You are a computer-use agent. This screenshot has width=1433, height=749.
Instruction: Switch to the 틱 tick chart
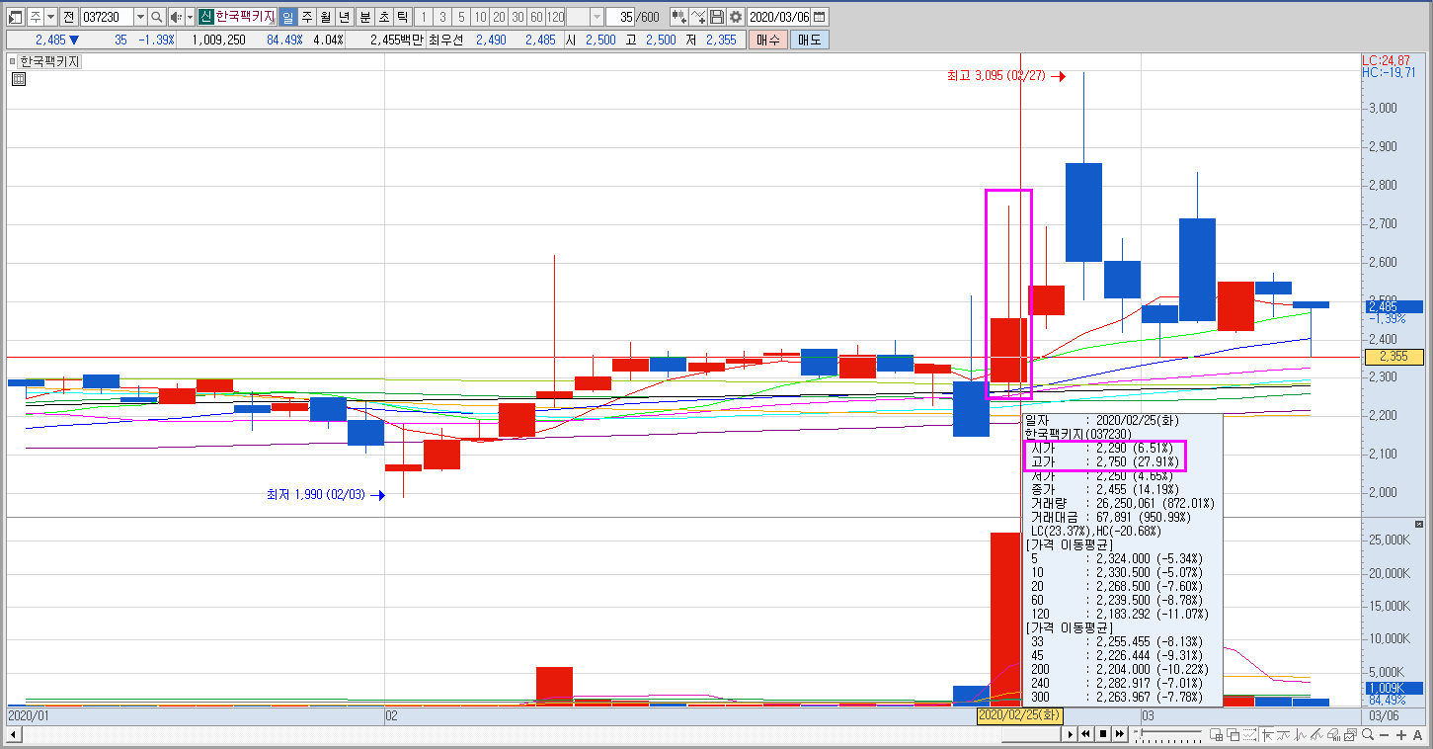click(402, 17)
